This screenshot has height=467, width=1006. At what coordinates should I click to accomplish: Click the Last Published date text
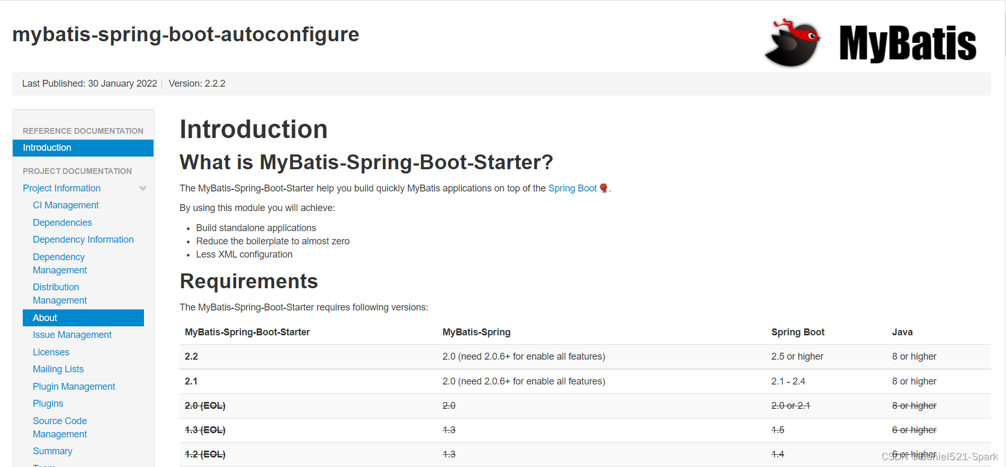click(x=89, y=84)
